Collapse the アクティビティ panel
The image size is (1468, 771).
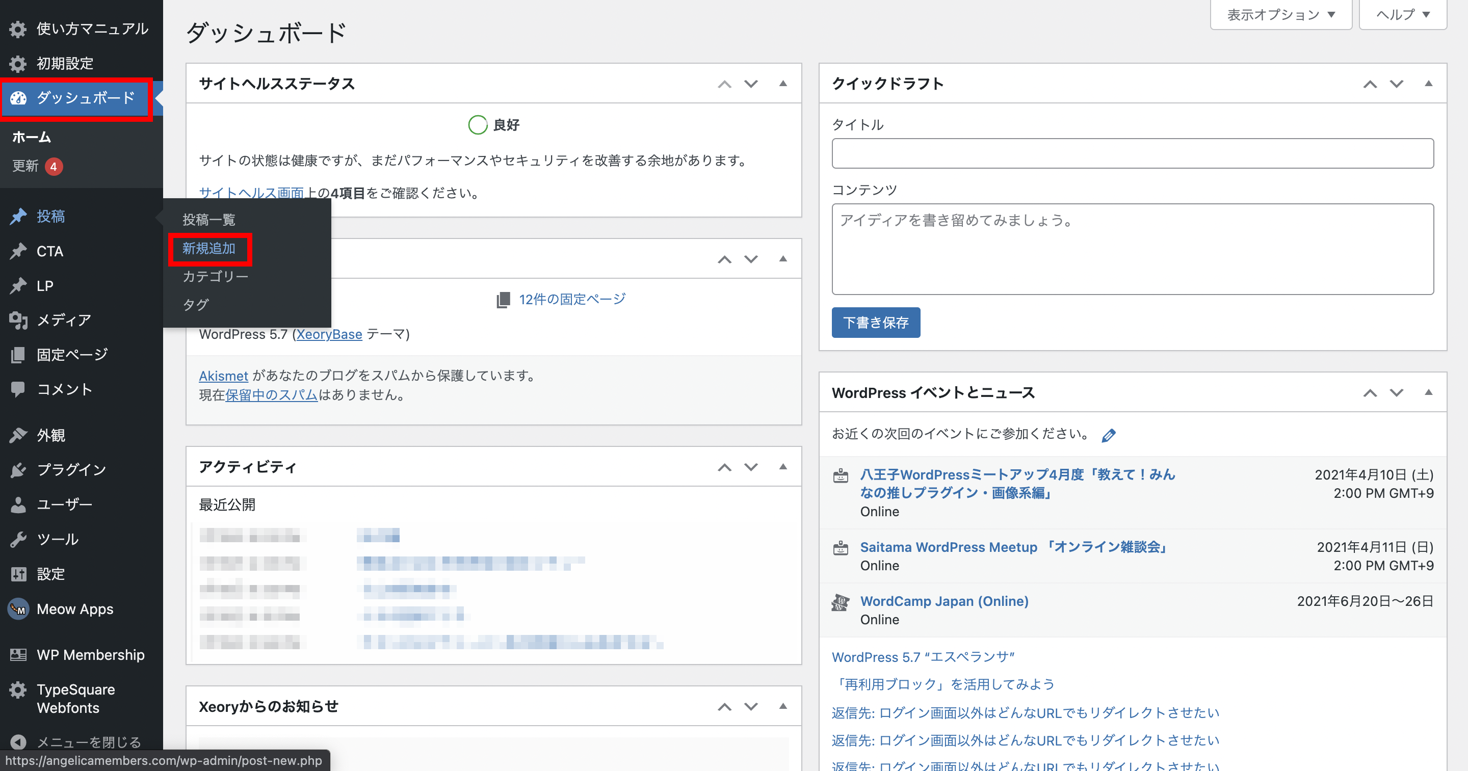783,467
